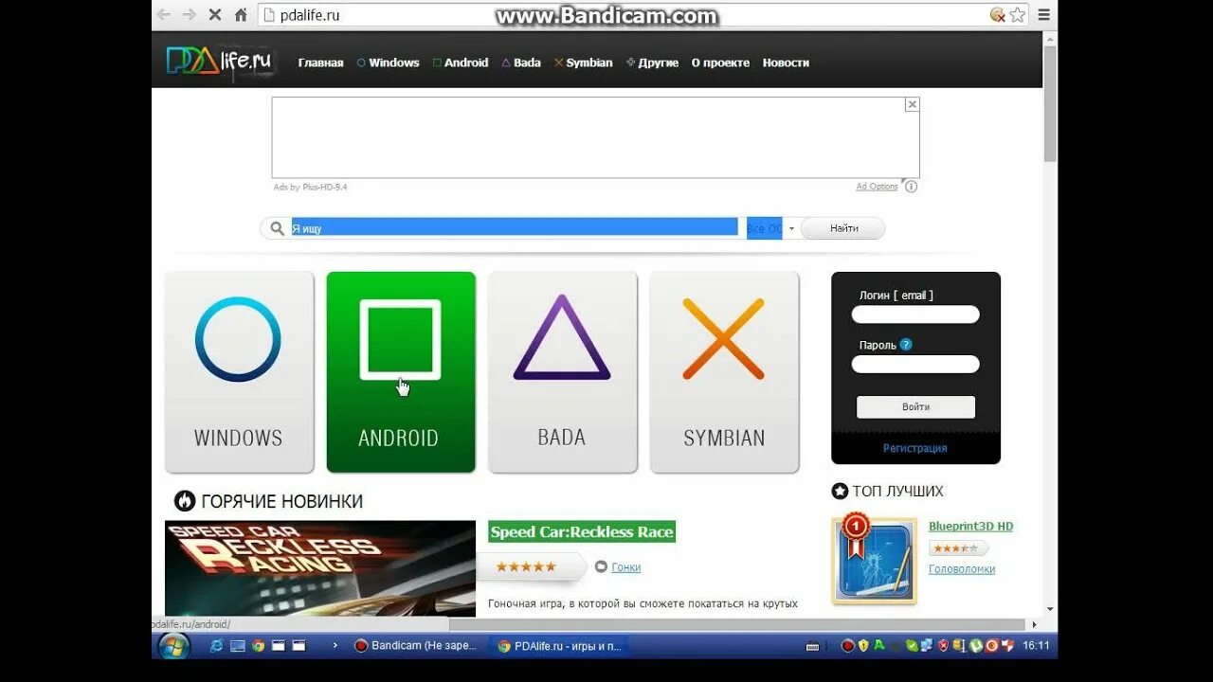The height and width of the screenshot is (682, 1213).
Task: Click the pdalife.ru address bar
Action: [625, 15]
